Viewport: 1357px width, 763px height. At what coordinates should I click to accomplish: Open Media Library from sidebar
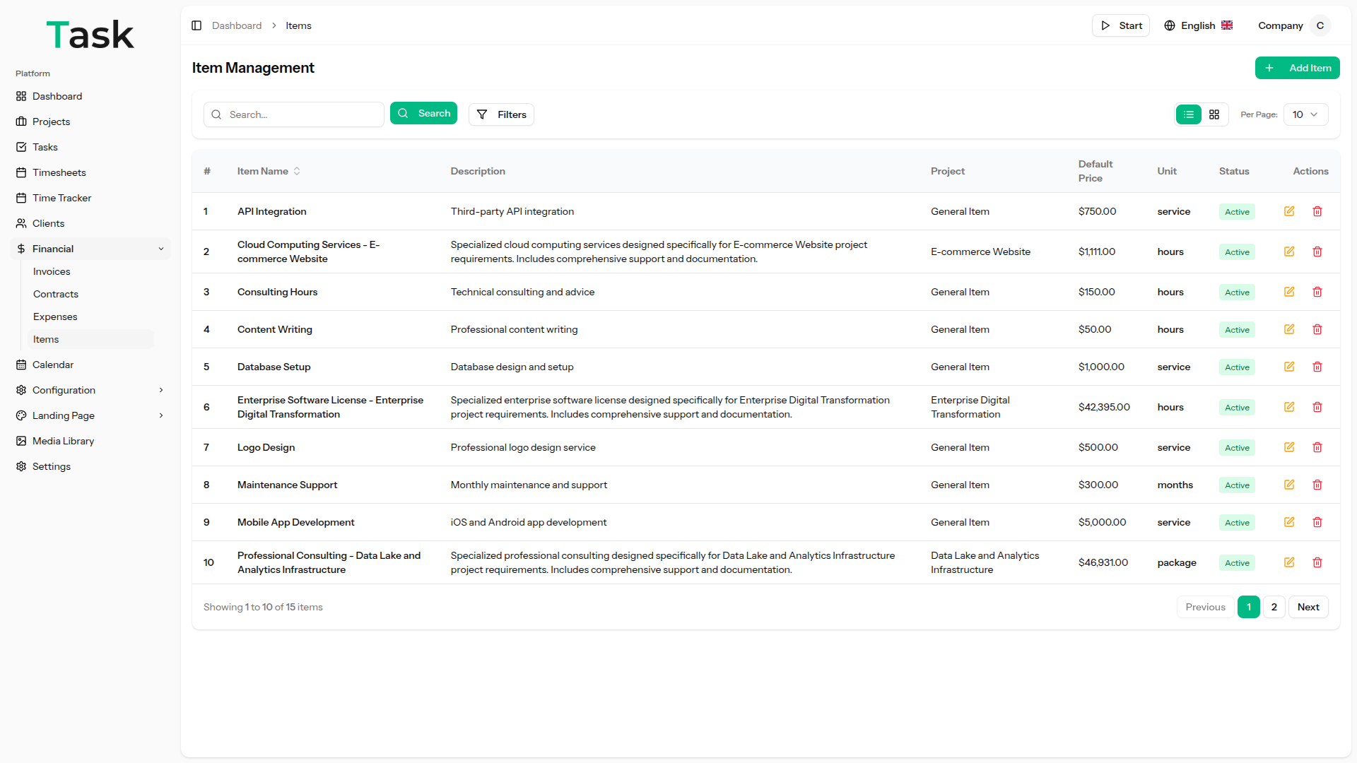point(63,441)
